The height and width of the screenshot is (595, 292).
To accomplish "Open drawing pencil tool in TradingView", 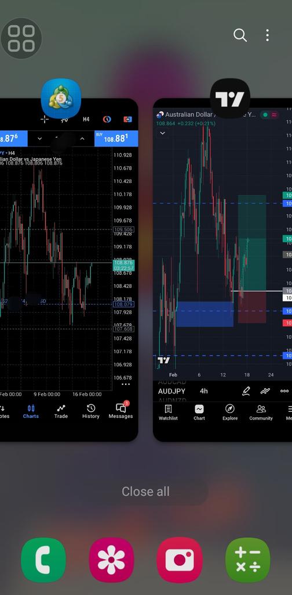I will pyautogui.click(x=246, y=391).
